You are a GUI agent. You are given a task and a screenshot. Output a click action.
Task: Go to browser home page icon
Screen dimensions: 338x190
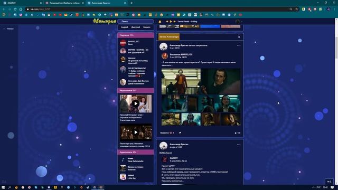coord(21,9)
